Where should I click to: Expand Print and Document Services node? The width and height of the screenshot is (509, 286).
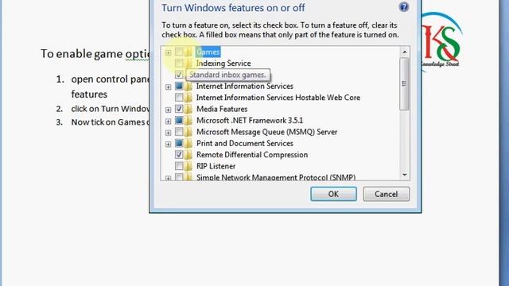(168, 144)
